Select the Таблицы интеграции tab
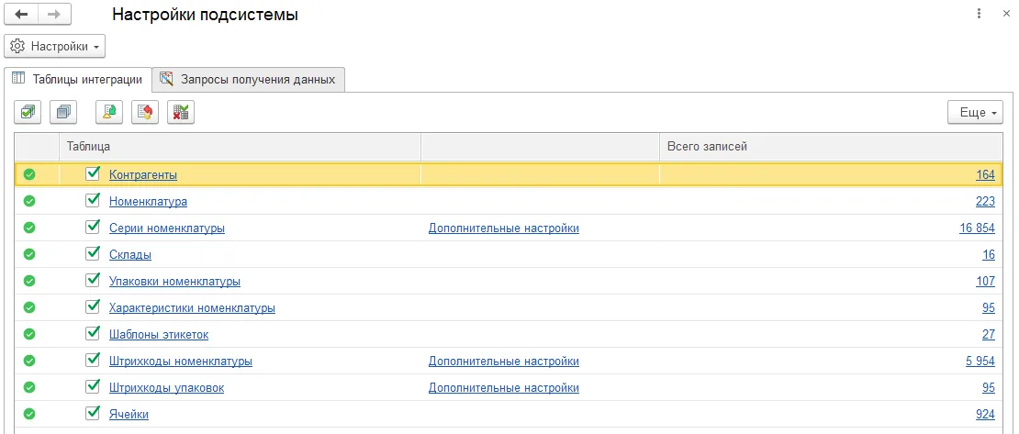This screenshot has height=434, width=1019. click(77, 80)
